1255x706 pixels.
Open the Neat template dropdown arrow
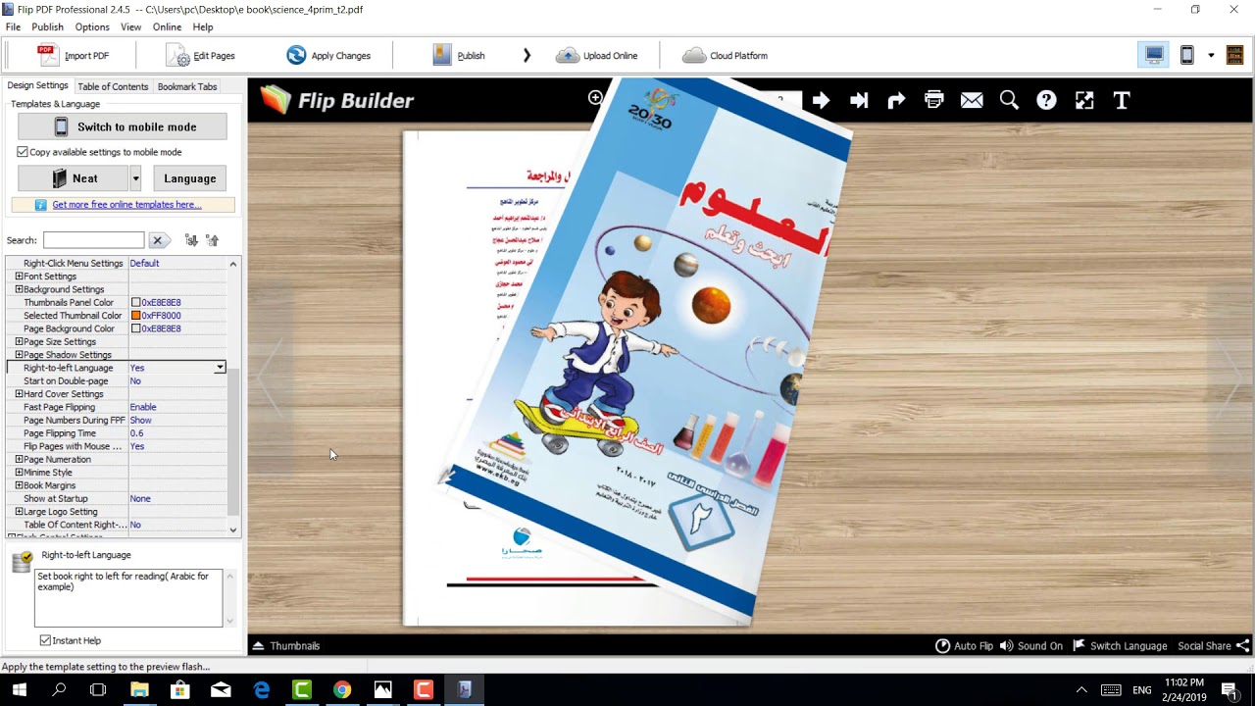point(135,178)
